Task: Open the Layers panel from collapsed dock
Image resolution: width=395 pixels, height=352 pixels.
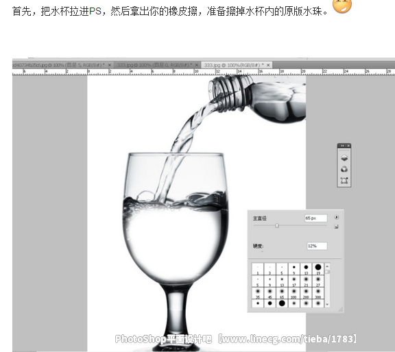Action: 344,158
